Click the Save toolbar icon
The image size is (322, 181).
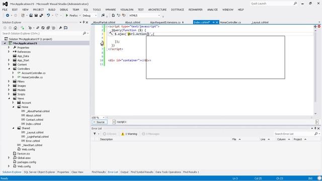coord(36,16)
